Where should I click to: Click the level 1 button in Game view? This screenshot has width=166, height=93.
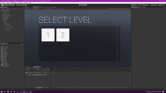click(x=48, y=35)
